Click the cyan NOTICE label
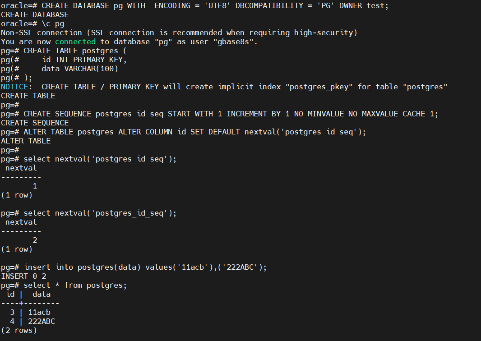The height and width of the screenshot is (341, 481). point(16,87)
